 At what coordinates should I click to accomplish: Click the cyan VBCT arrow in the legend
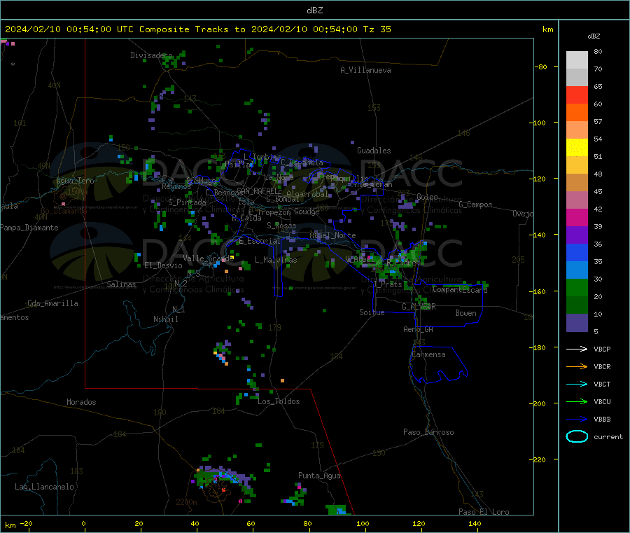(577, 385)
